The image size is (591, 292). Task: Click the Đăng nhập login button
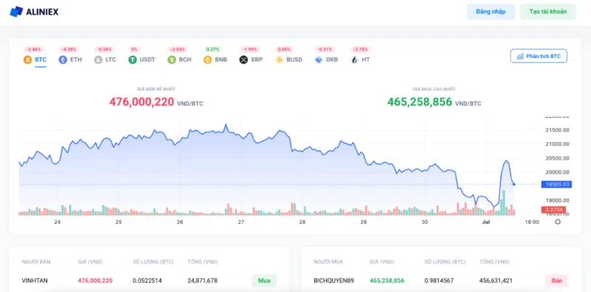pyautogui.click(x=491, y=12)
